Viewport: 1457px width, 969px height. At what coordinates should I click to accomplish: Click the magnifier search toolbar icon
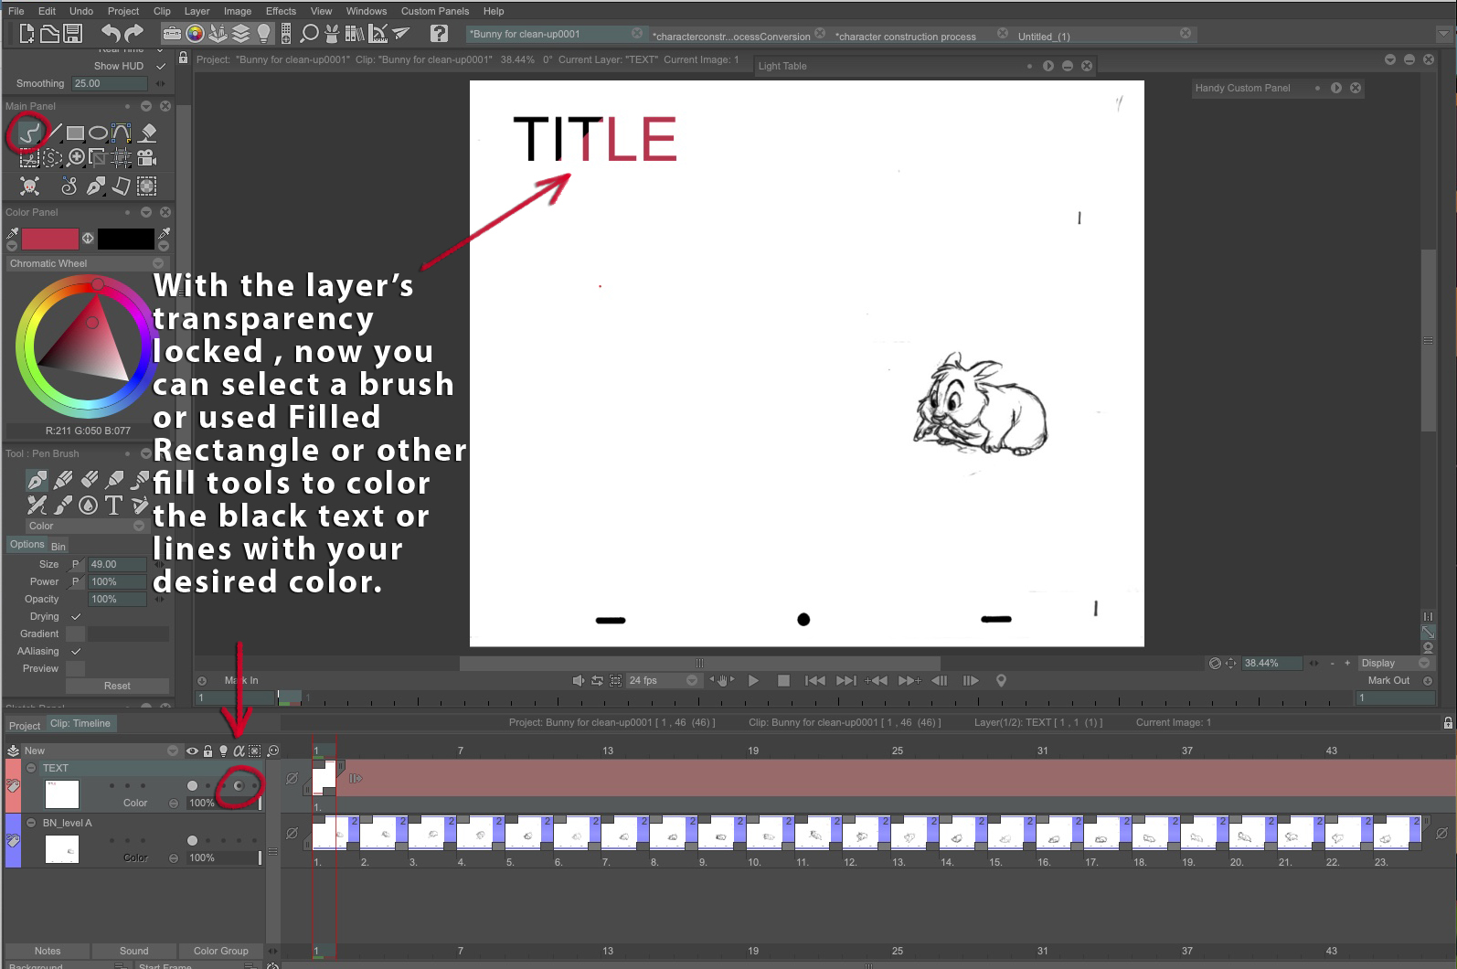(309, 34)
